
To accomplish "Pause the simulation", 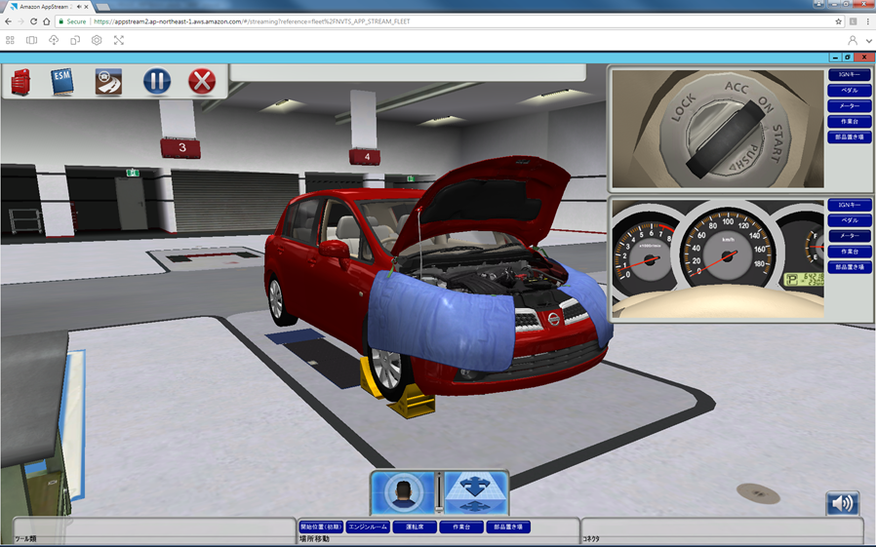I will pos(156,81).
